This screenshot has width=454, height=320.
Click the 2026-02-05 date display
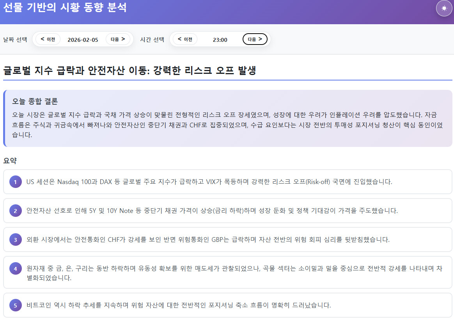click(x=83, y=40)
